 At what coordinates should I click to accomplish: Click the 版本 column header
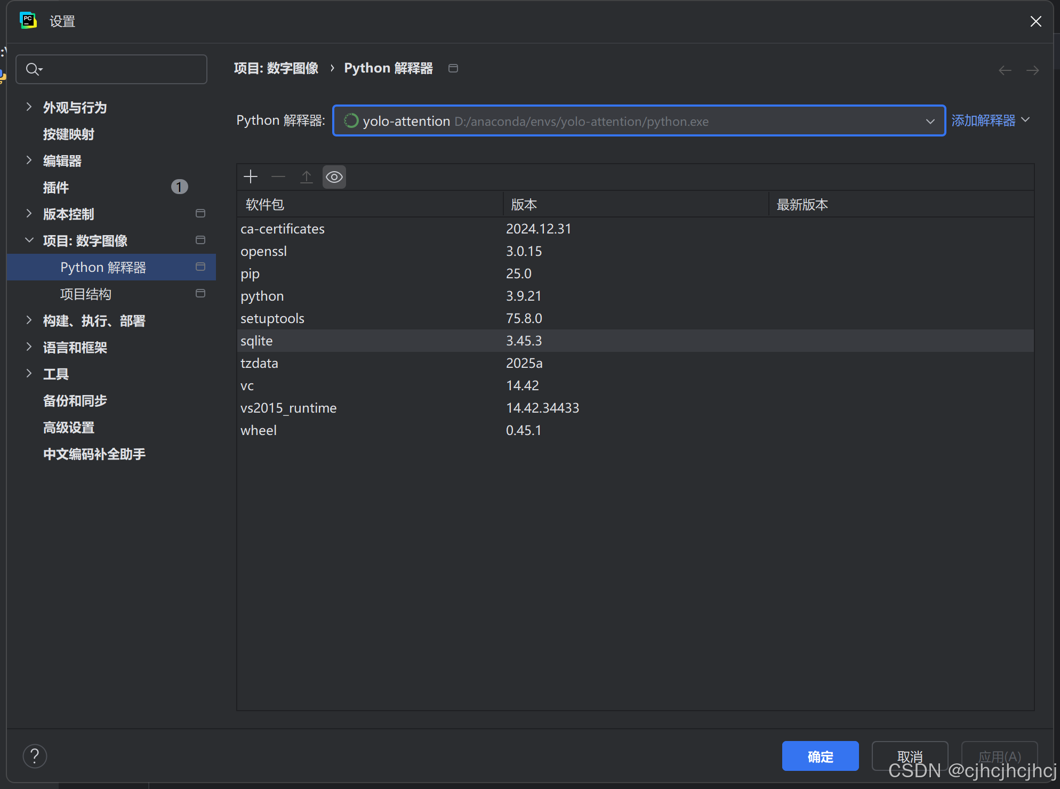[x=636, y=205]
